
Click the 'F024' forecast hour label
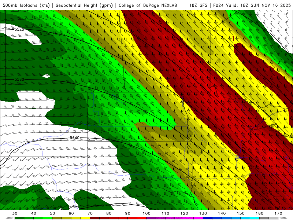tap(218, 5)
